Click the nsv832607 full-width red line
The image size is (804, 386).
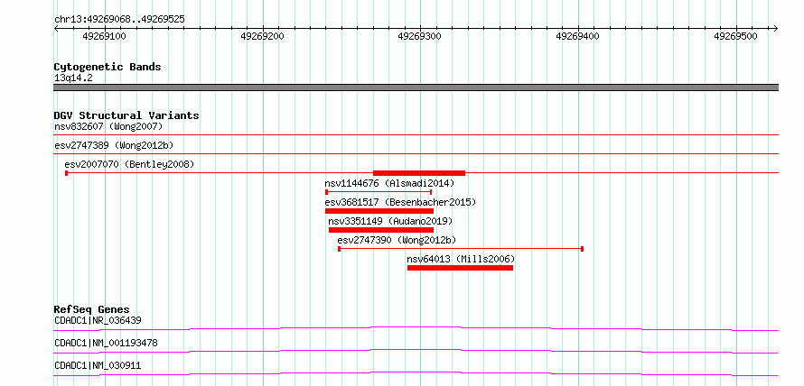pos(416,134)
